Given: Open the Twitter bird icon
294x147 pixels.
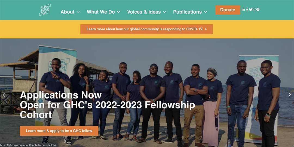Looking at the screenshot, I should [250, 9].
